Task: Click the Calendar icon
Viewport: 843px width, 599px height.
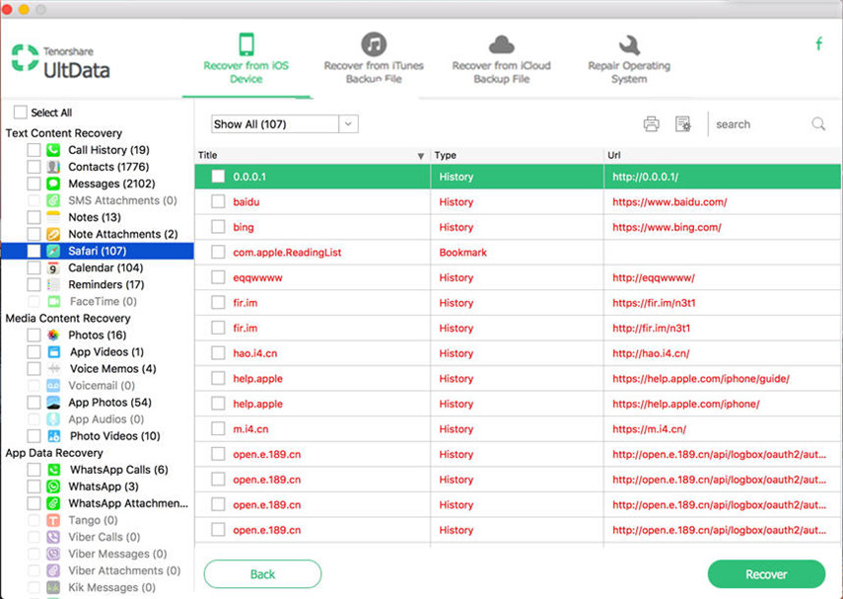Action: (53, 267)
